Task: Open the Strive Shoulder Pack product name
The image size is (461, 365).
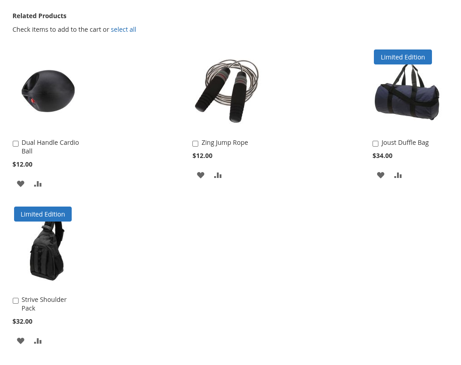Action: tap(44, 304)
